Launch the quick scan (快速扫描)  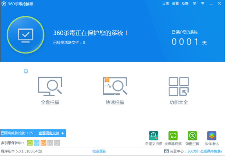115,91
